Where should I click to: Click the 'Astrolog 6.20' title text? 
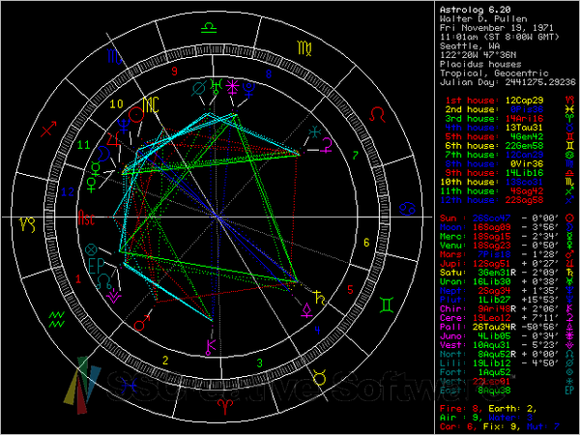pyautogui.click(x=476, y=10)
